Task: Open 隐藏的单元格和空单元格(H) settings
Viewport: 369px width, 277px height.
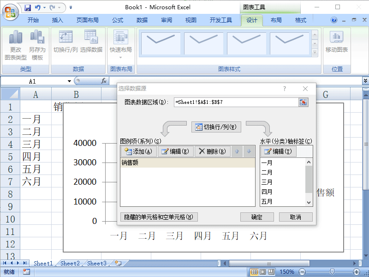Action: pos(159,217)
